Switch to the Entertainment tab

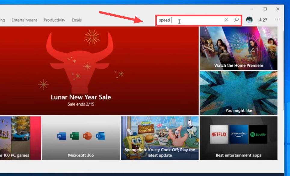(24, 20)
